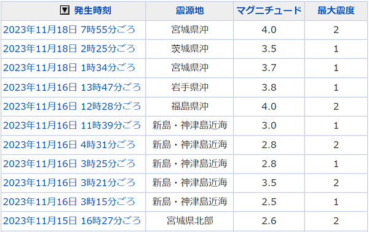Select 新島・神津島近海 in the 3時25分 row

pos(189,164)
